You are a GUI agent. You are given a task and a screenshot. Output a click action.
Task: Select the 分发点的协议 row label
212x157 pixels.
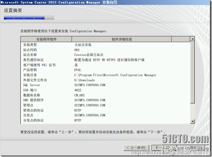[x=33, y=120]
